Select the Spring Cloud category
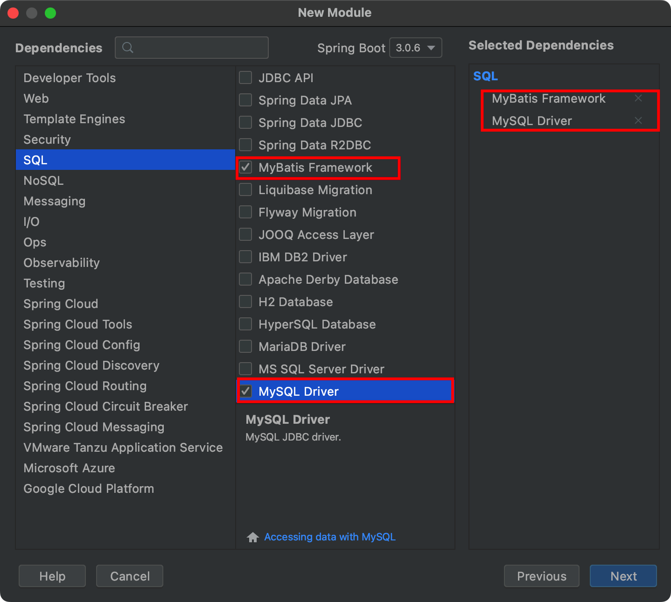Viewport: 671px width, 602px height. point(125,304)
